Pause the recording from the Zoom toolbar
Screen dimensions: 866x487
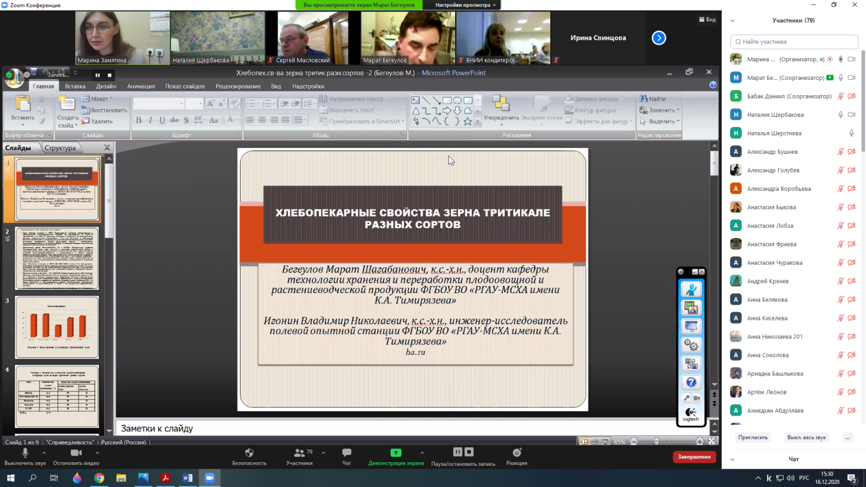pyautogui.click(x=458, y=452)
